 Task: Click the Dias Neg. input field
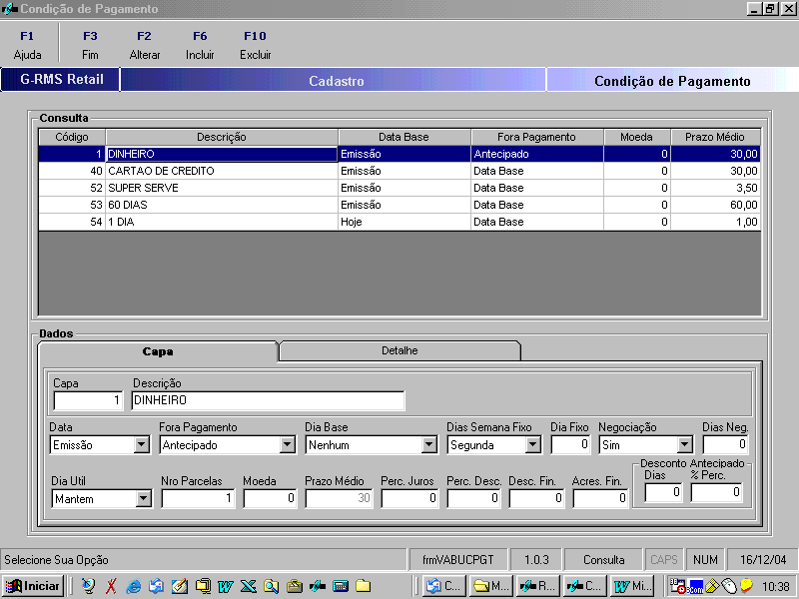pyautogui.click(x=726, y=444)
